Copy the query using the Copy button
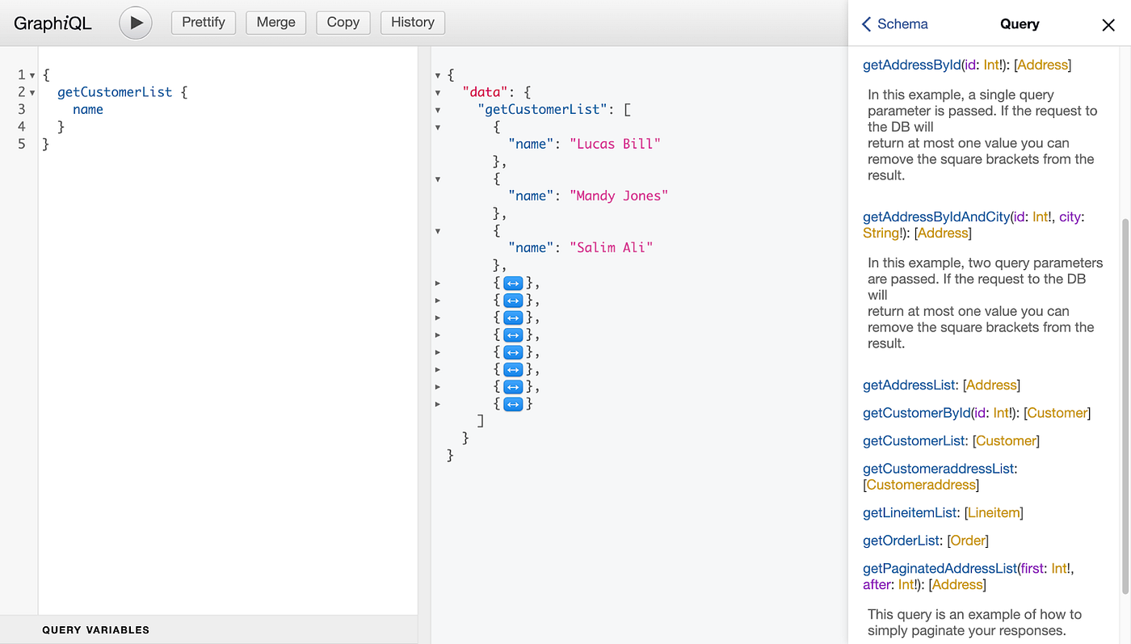The width and height of the screenshot is (1131, 644). pos(343,23)
